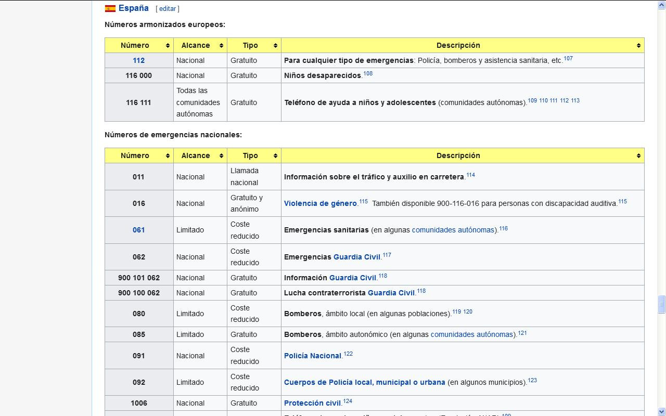Image resolution: width=666 pixels, height=416 pixels.
Task: Sort national emergencies table by Número arrows
Action: click(168, 155)
